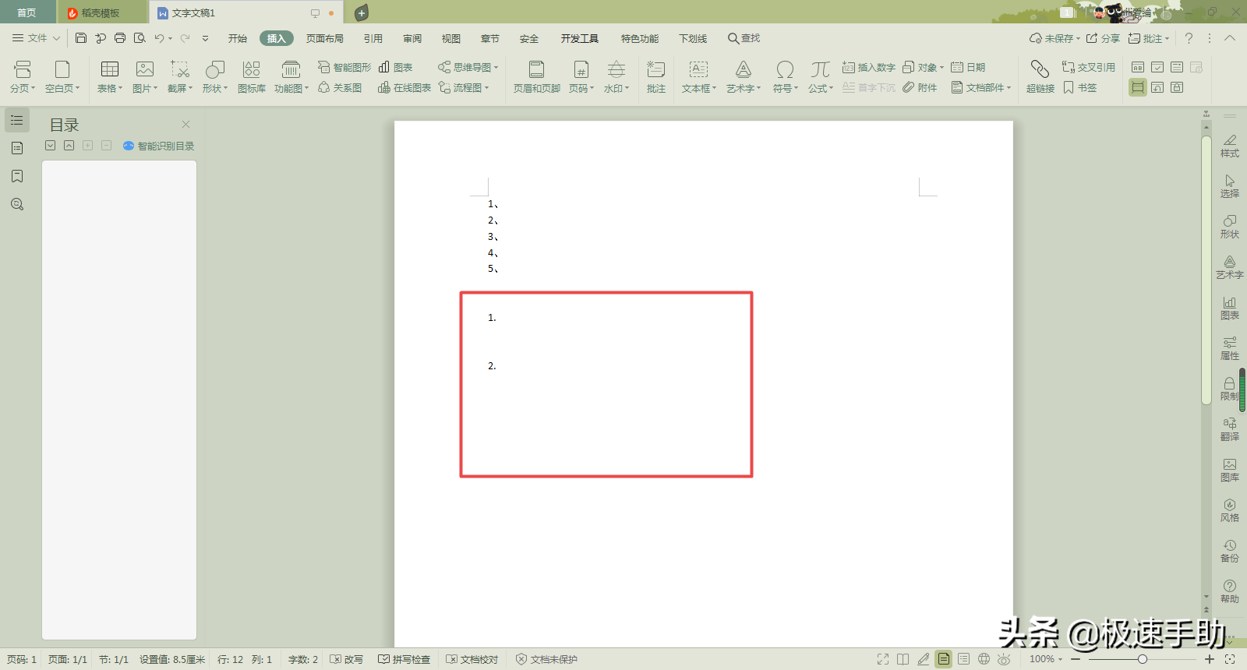
Task: Click the 查找 search button in menu bar
Action: [744, 38]
